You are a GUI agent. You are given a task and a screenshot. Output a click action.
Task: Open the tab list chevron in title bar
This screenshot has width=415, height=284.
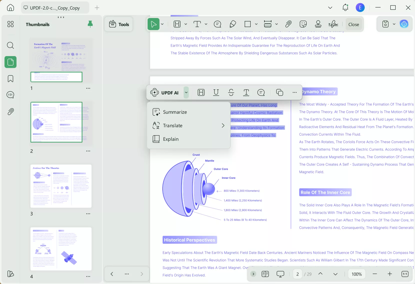(330, 8)
